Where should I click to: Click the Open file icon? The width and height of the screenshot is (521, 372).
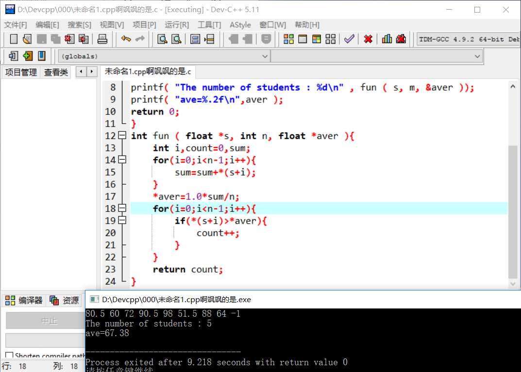28,39
